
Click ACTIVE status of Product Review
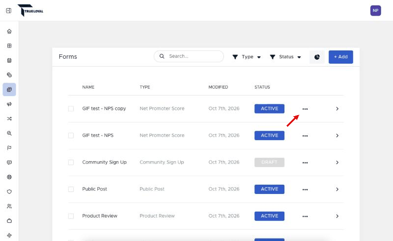click(269, 216)
